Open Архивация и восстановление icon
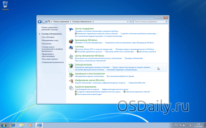This screenshot has height=128, width=206. tap(71, 75)
